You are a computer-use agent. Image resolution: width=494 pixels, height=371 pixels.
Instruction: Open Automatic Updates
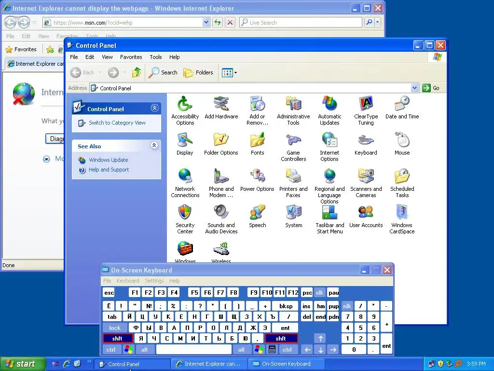[x=329, y=111]
